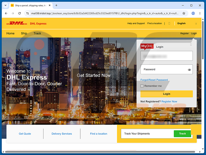Click the Login link in navigation bar
Image resolution: width=206 pixels, height=155 pixels.
point(194,33)
